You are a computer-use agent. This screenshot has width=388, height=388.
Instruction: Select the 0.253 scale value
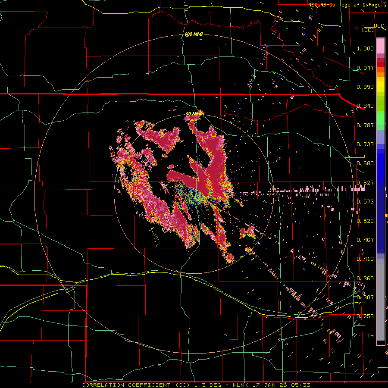(x=365, y=316)
